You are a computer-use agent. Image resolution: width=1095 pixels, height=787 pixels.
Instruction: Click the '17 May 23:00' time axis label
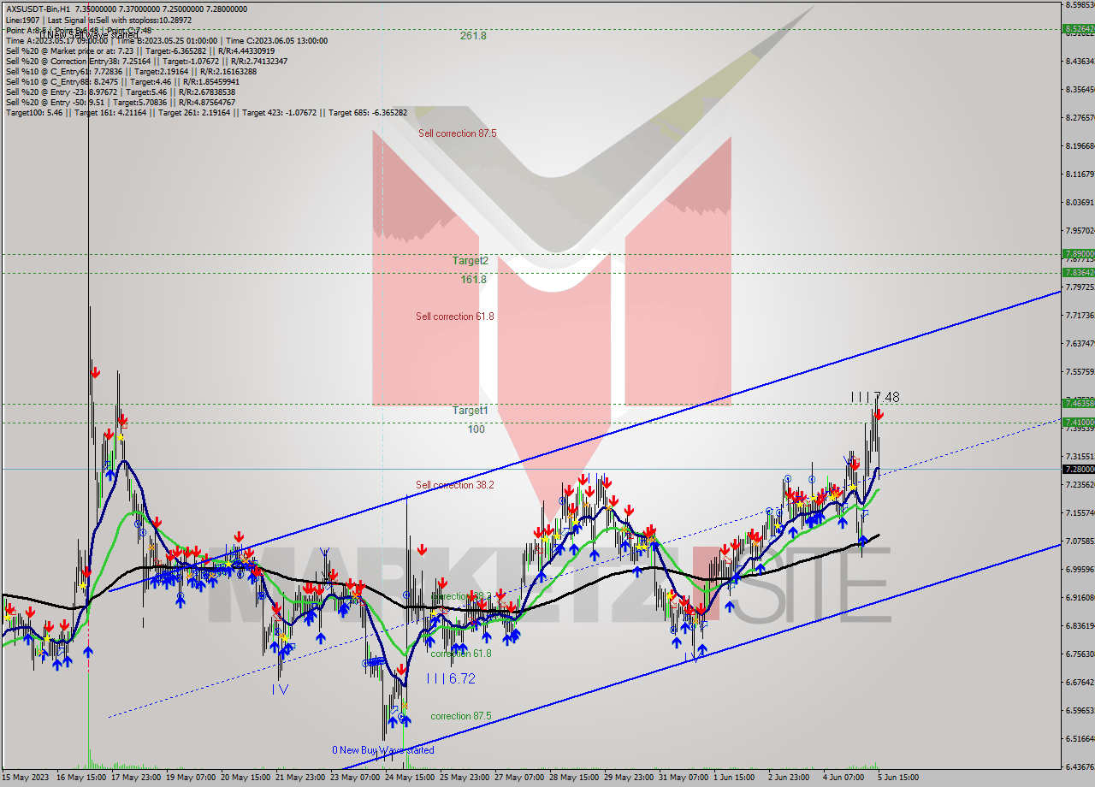[136, 778]
